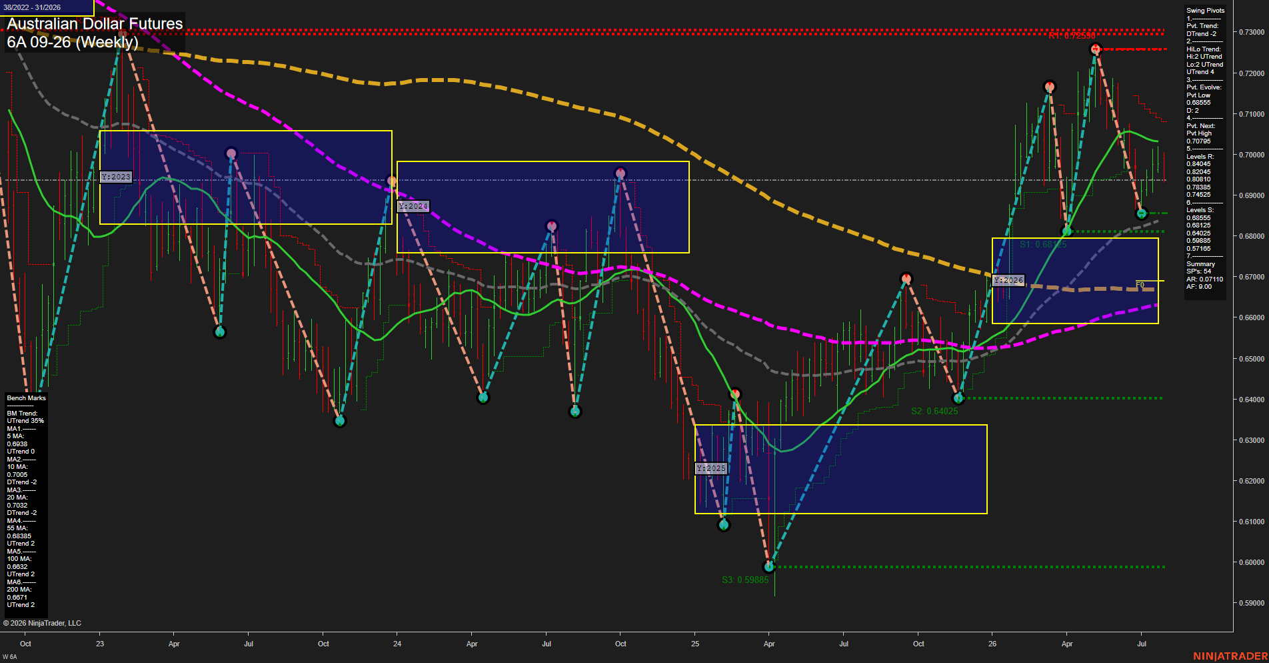Click the © 2026 NinjaTrader, LLC copyright text
Image resolution: width=1269 pixels, height=663 pixels.
tap(42, 623)
